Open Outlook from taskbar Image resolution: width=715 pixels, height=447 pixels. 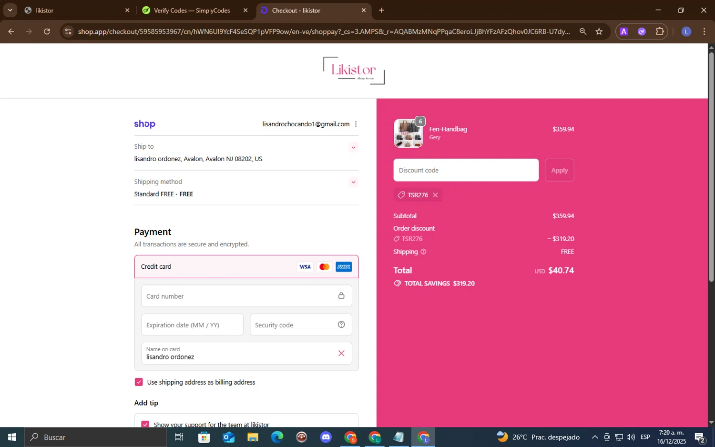[x=228, y=437]
